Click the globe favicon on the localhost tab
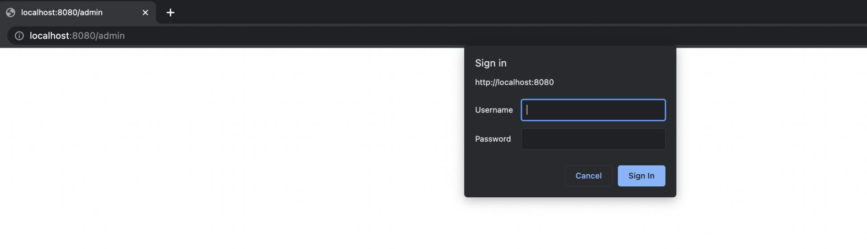This screenshot has width=867, height=249. (10, 13)
